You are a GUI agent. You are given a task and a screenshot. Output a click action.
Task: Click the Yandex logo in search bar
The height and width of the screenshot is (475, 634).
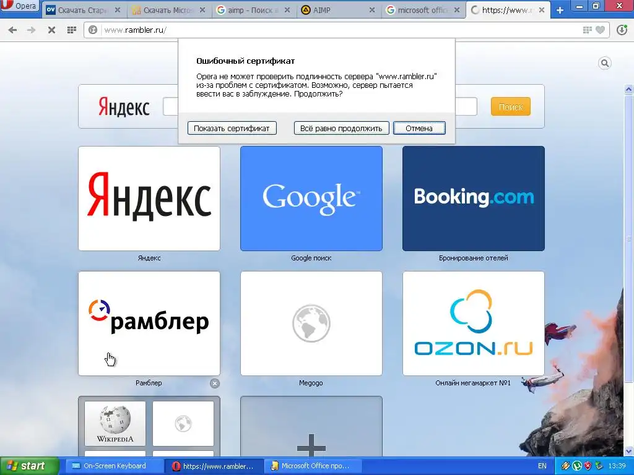tap(124, 107)
